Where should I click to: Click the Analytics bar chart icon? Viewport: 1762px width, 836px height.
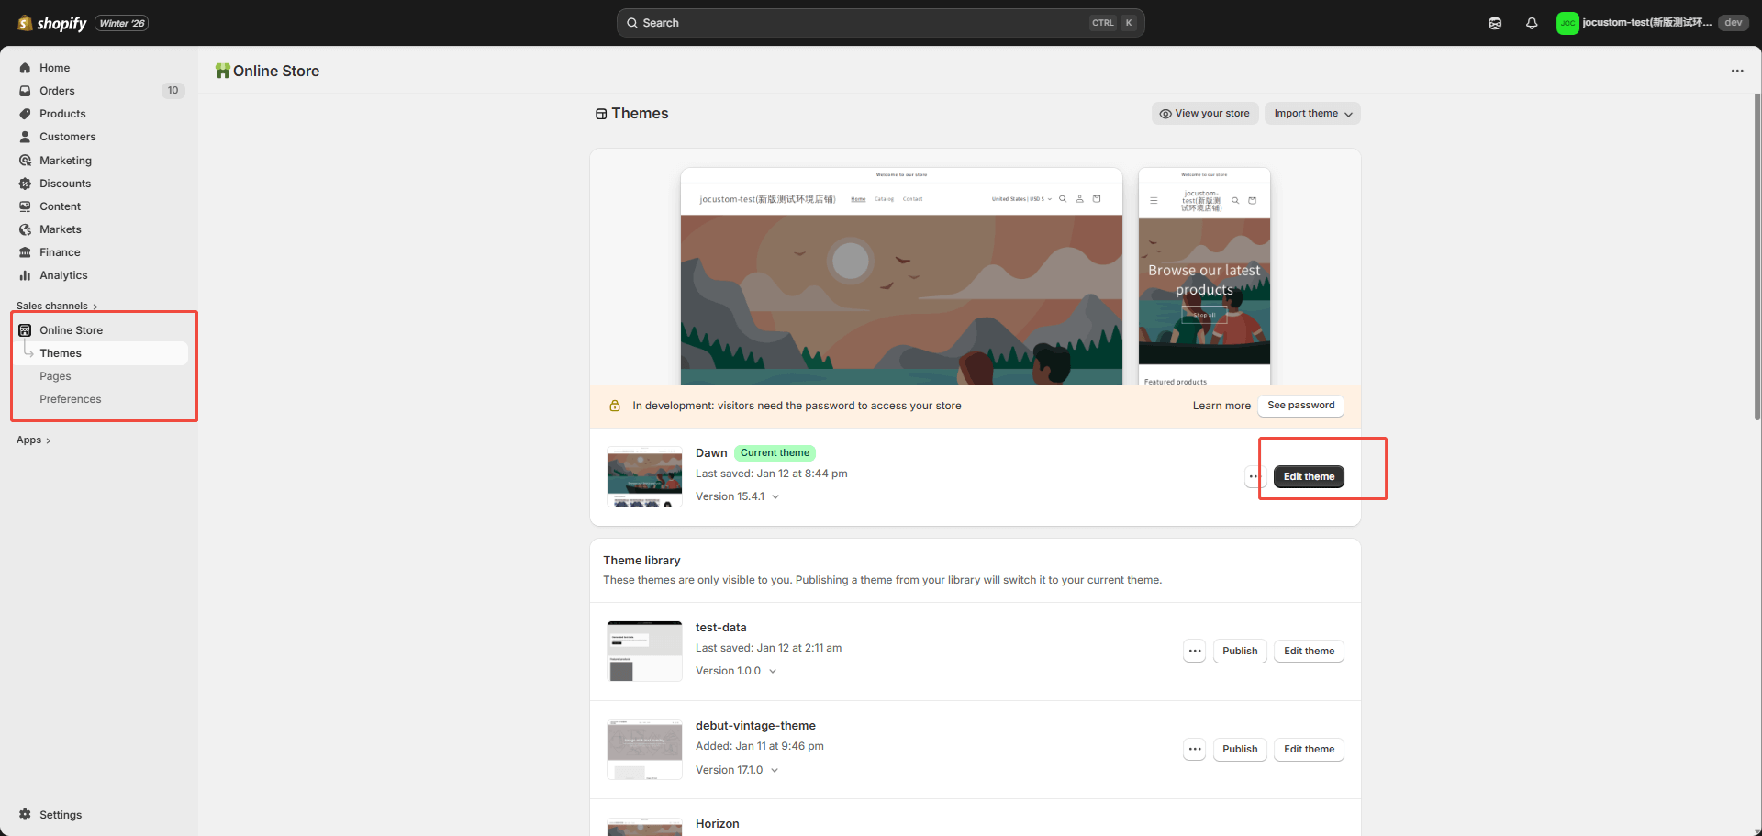click(x=25, y=275)
